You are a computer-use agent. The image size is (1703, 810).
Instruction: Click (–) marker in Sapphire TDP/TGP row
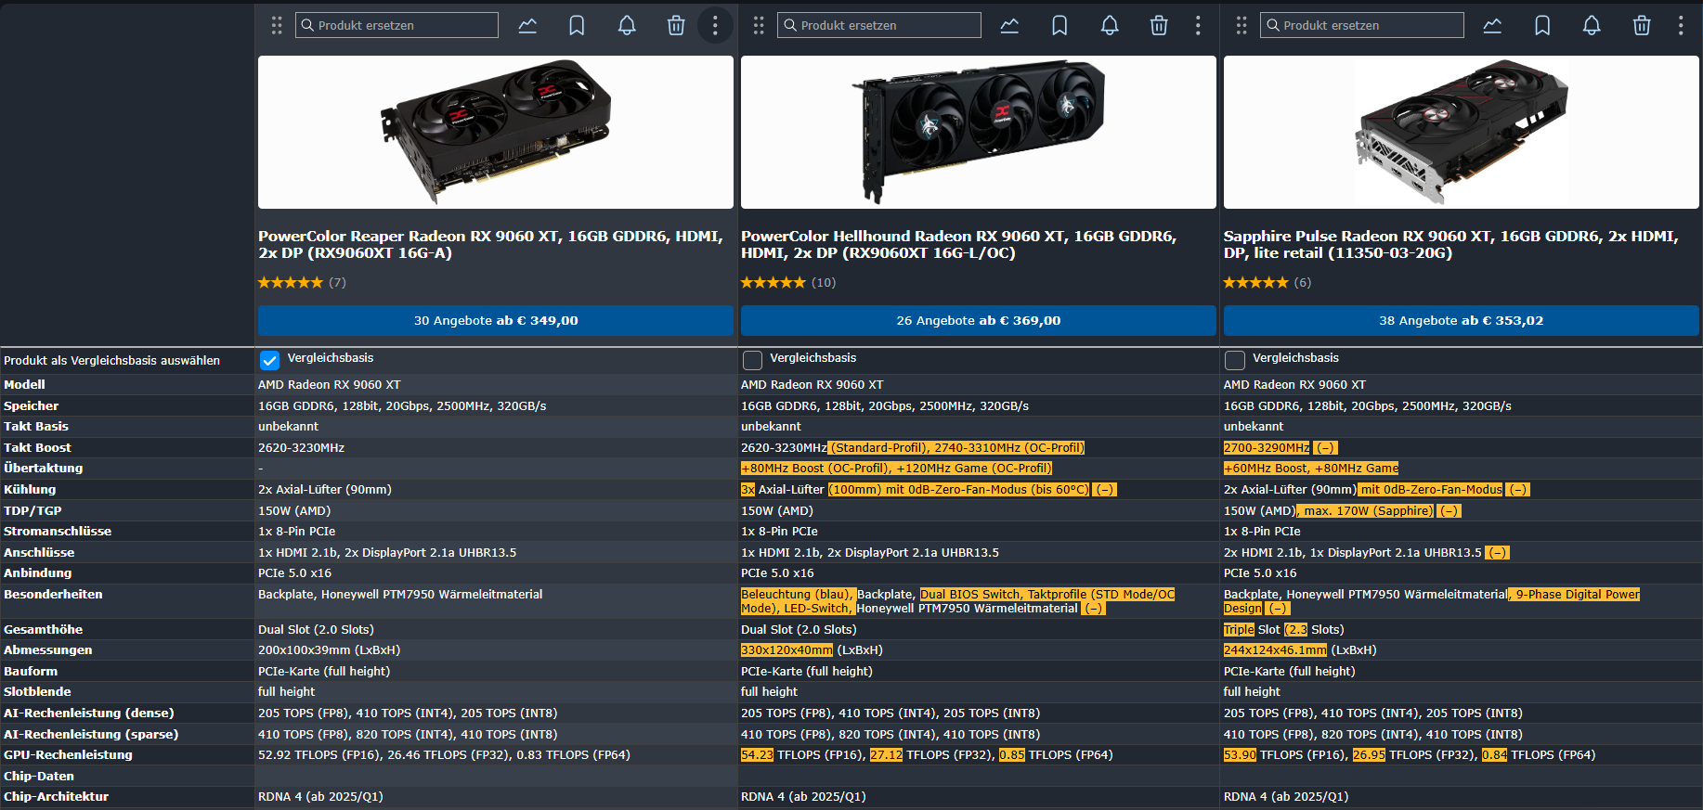1449,511
